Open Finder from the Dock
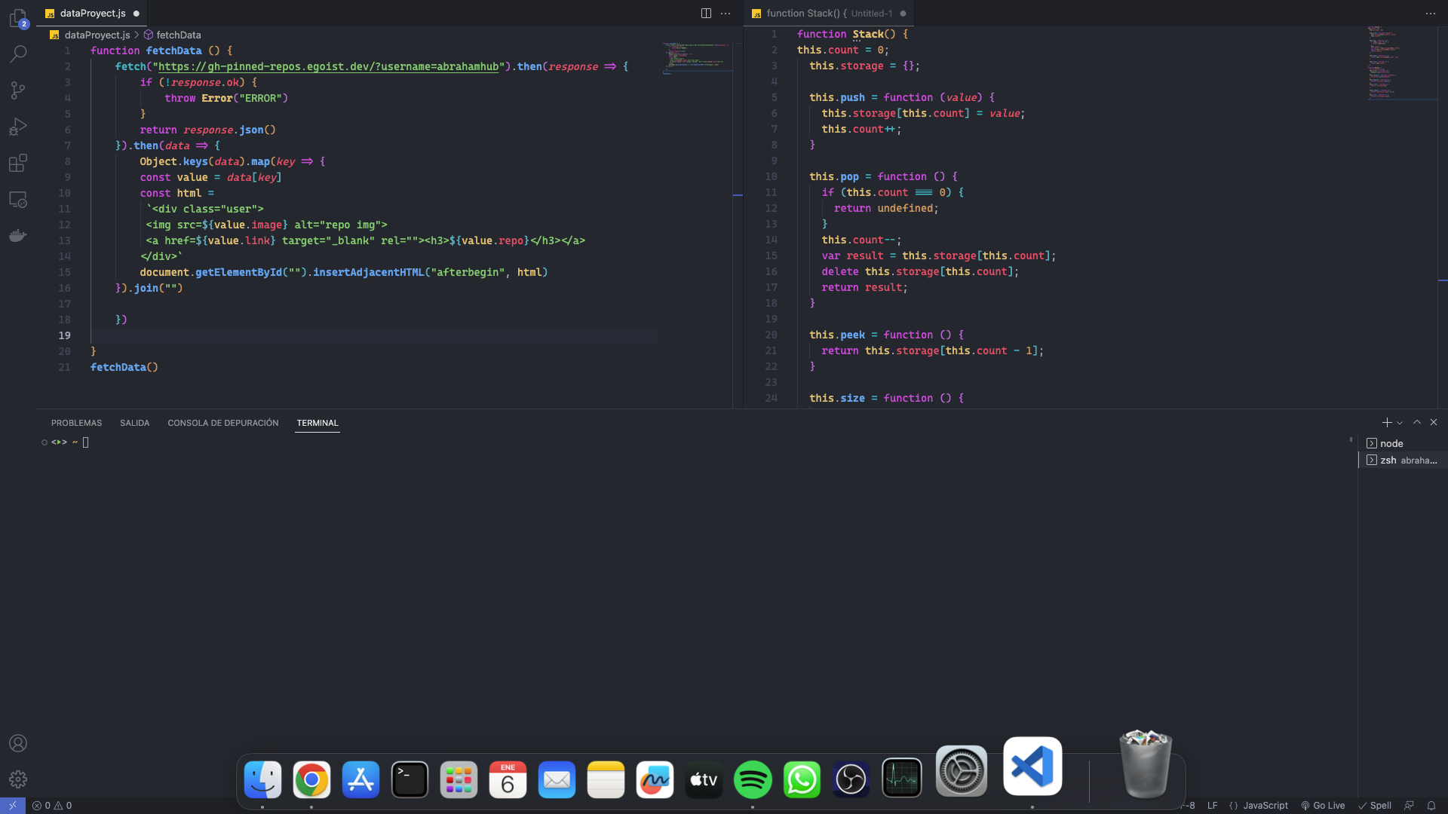 262,779
